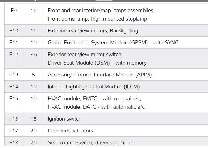Click the F11 fuse number cell
This screenshot has width=208, height=148.
[14, 43]
